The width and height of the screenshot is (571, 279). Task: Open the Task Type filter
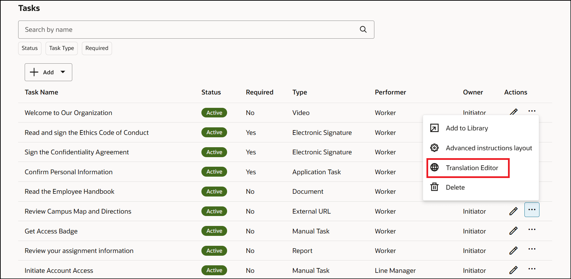(x=62, y=48)
